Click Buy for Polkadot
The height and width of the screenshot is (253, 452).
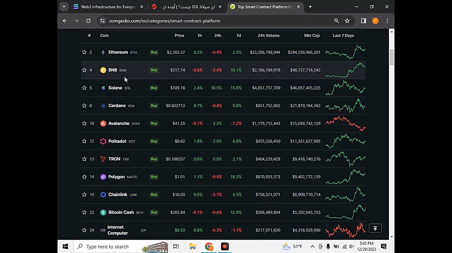tap(154, 141)
